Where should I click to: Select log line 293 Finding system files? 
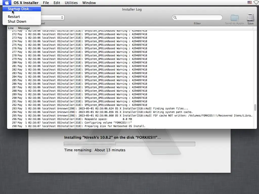point(130,109)
